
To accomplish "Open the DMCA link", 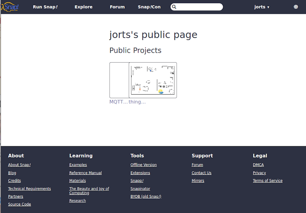I will (258, 165).
